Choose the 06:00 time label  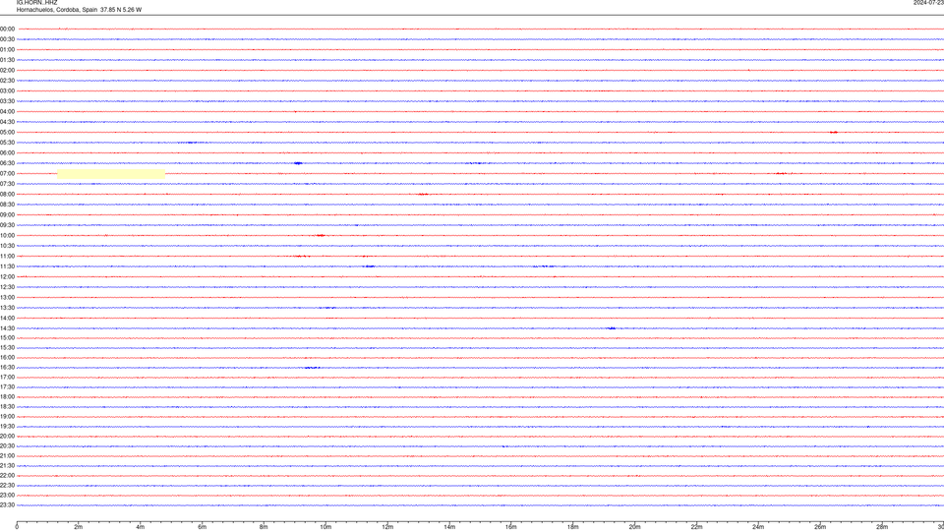click(7, 153)
